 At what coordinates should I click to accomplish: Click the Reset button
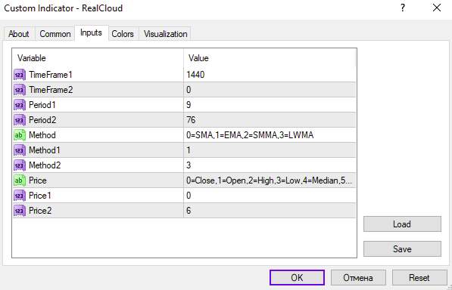click(419, 277)
